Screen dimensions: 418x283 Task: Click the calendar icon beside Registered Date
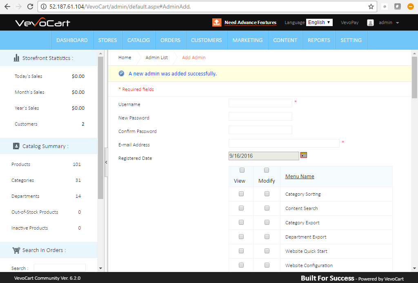[x=303, y=155]
